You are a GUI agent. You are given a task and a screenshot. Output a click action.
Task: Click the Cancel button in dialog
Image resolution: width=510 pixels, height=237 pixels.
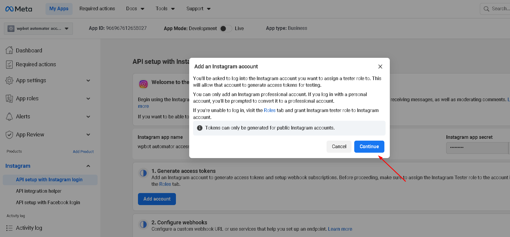pos(339,147)
